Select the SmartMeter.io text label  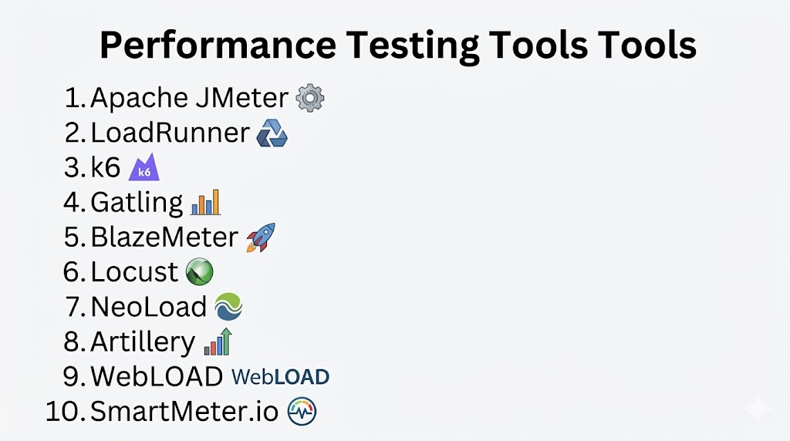pos(184,412)
